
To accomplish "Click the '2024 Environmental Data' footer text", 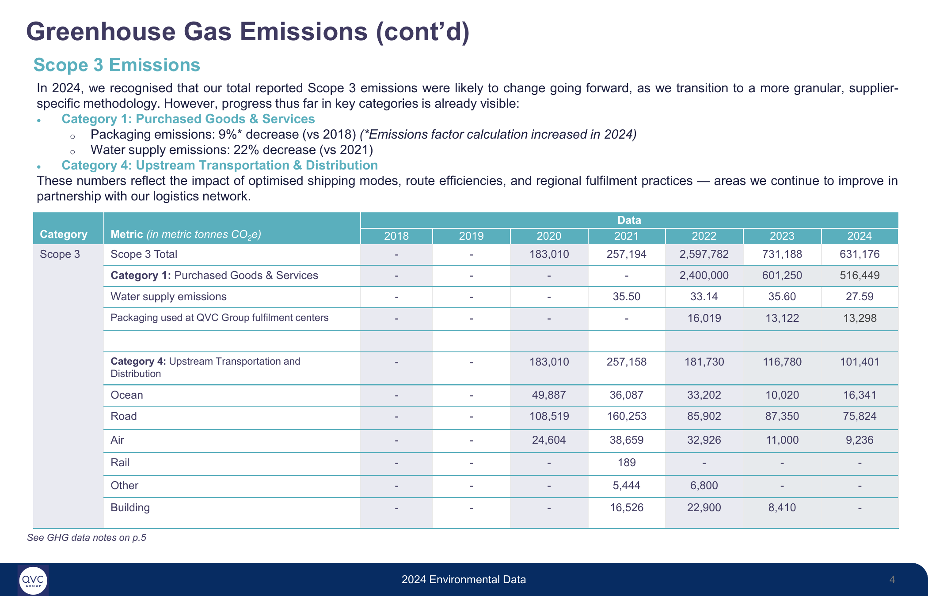I will click(x=464, y=580).
